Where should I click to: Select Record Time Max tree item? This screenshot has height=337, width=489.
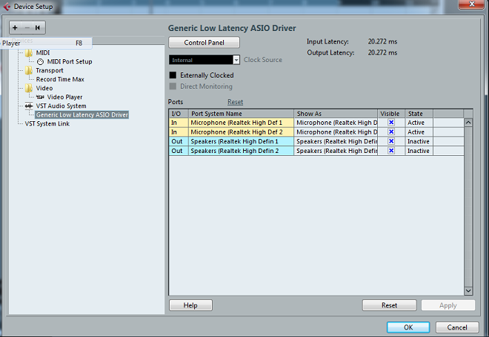(x=60, y=79)
